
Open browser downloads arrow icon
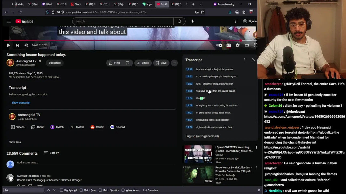230,12
